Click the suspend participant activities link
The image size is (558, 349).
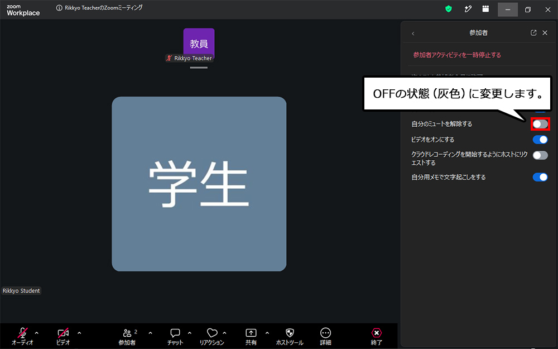[457, 55]
